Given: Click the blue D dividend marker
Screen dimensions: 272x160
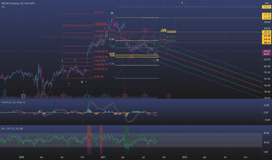Looking at the screenshot, I should coord(5,91).
